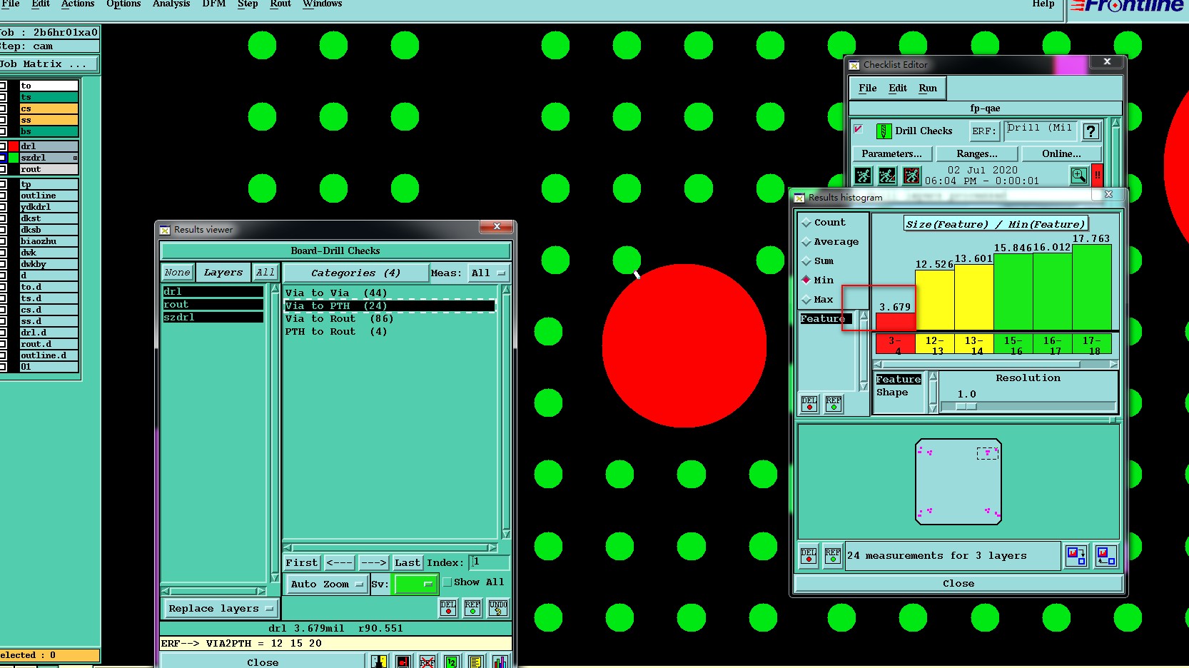Click histogram horizontal scroll right arrow
The height and width of the screenshot is (668, 1189).
tap(1113, 364)
